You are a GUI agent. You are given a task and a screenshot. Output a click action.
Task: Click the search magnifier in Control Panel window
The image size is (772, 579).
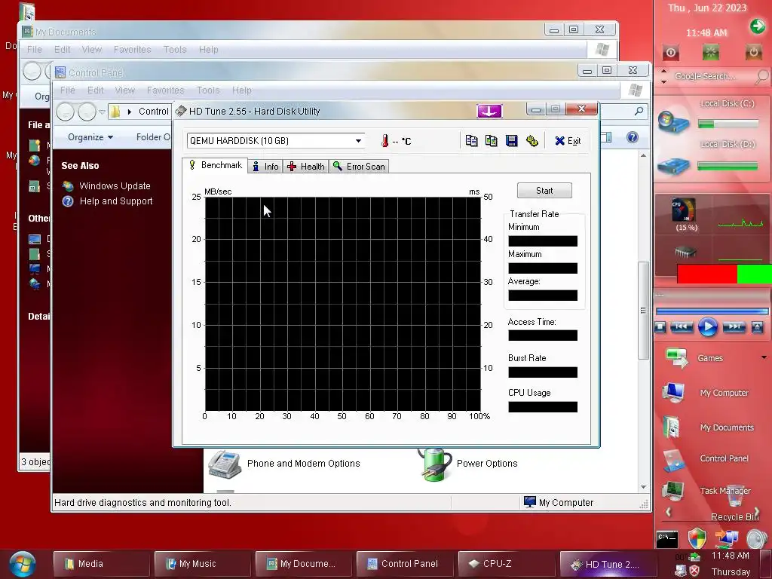coord(639,112)
